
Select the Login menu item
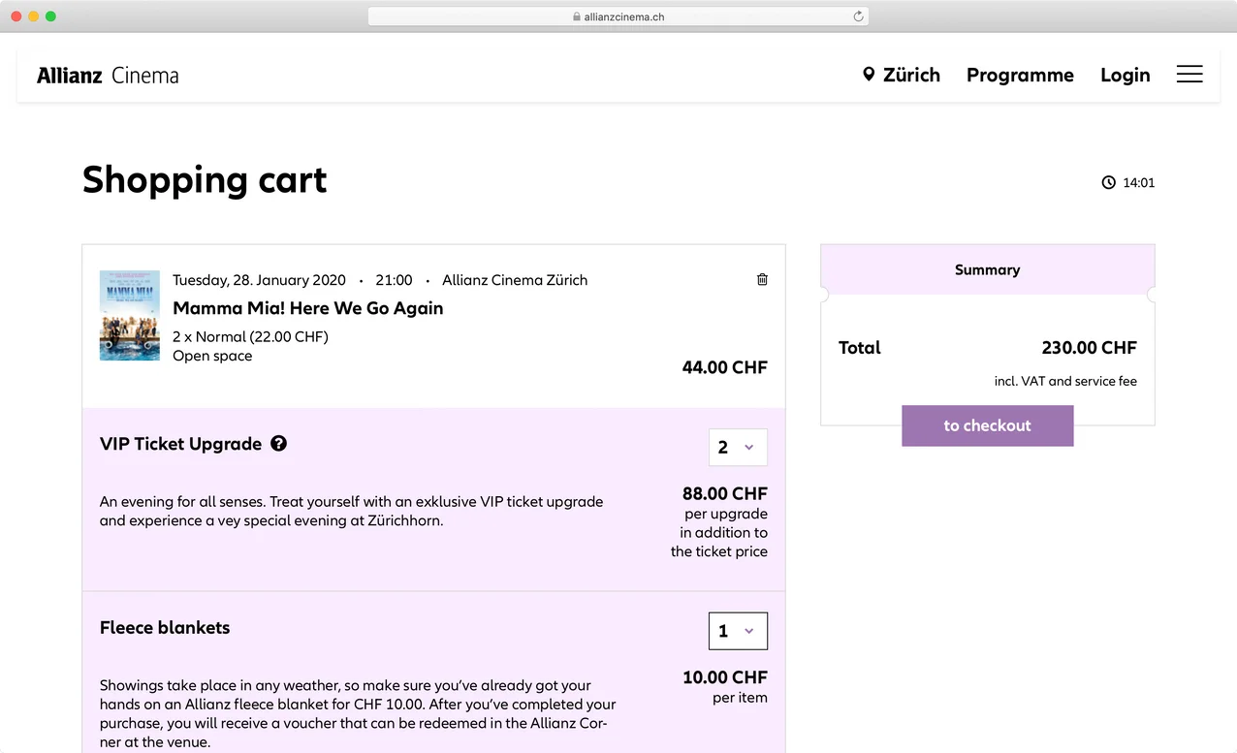1125,75
